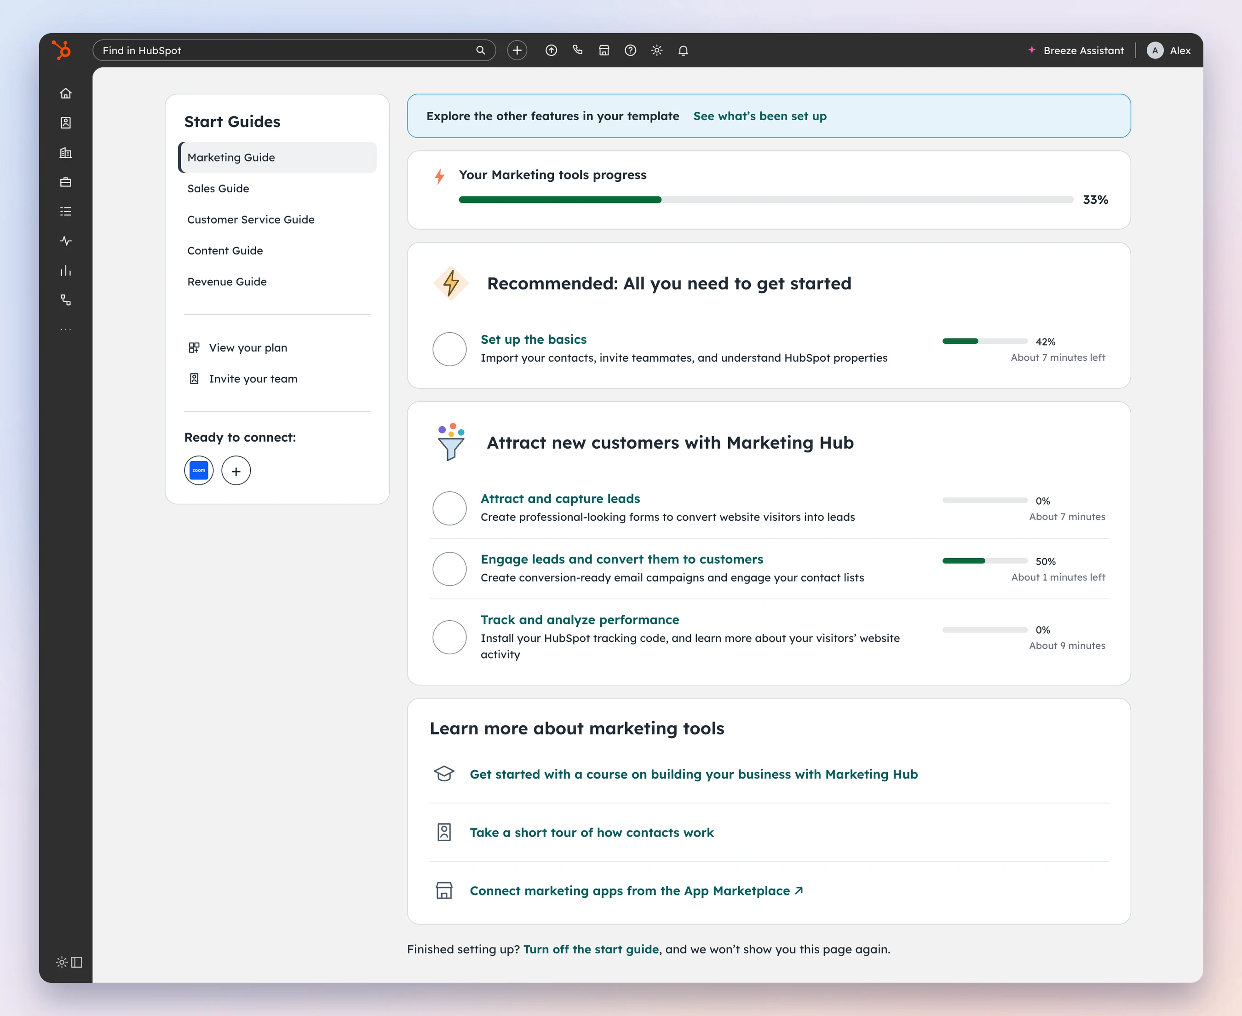The image size is (1242, 1016).
Task: Click the Find in HubSpot search field
Action: (293, 50)
